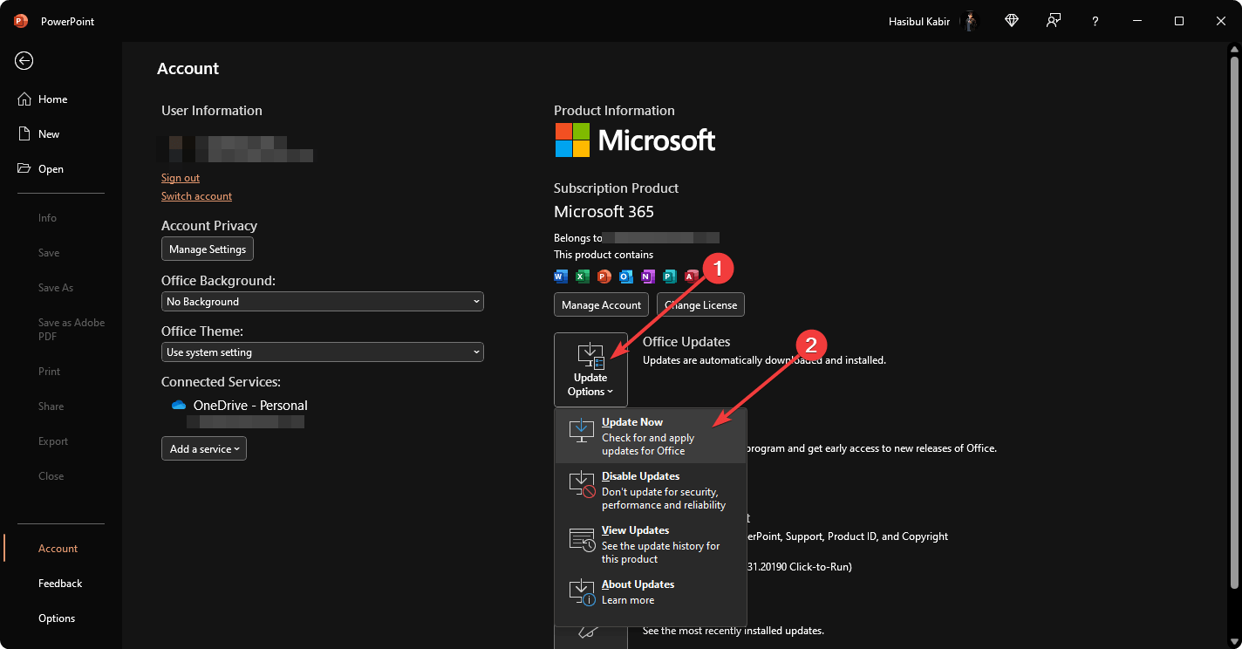Click the Outlook app icon
The width and height of the screenshot is (1242, 649).
click(x=626, y=277)
